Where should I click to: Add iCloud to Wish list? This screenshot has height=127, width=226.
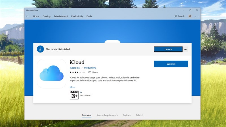click(171, 64)
